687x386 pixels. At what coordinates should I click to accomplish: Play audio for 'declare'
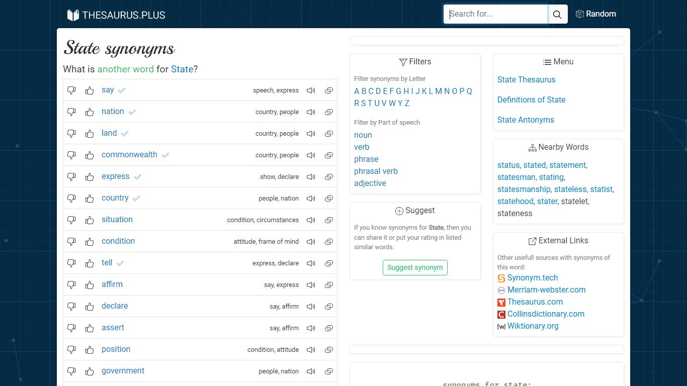coord(311,307)
